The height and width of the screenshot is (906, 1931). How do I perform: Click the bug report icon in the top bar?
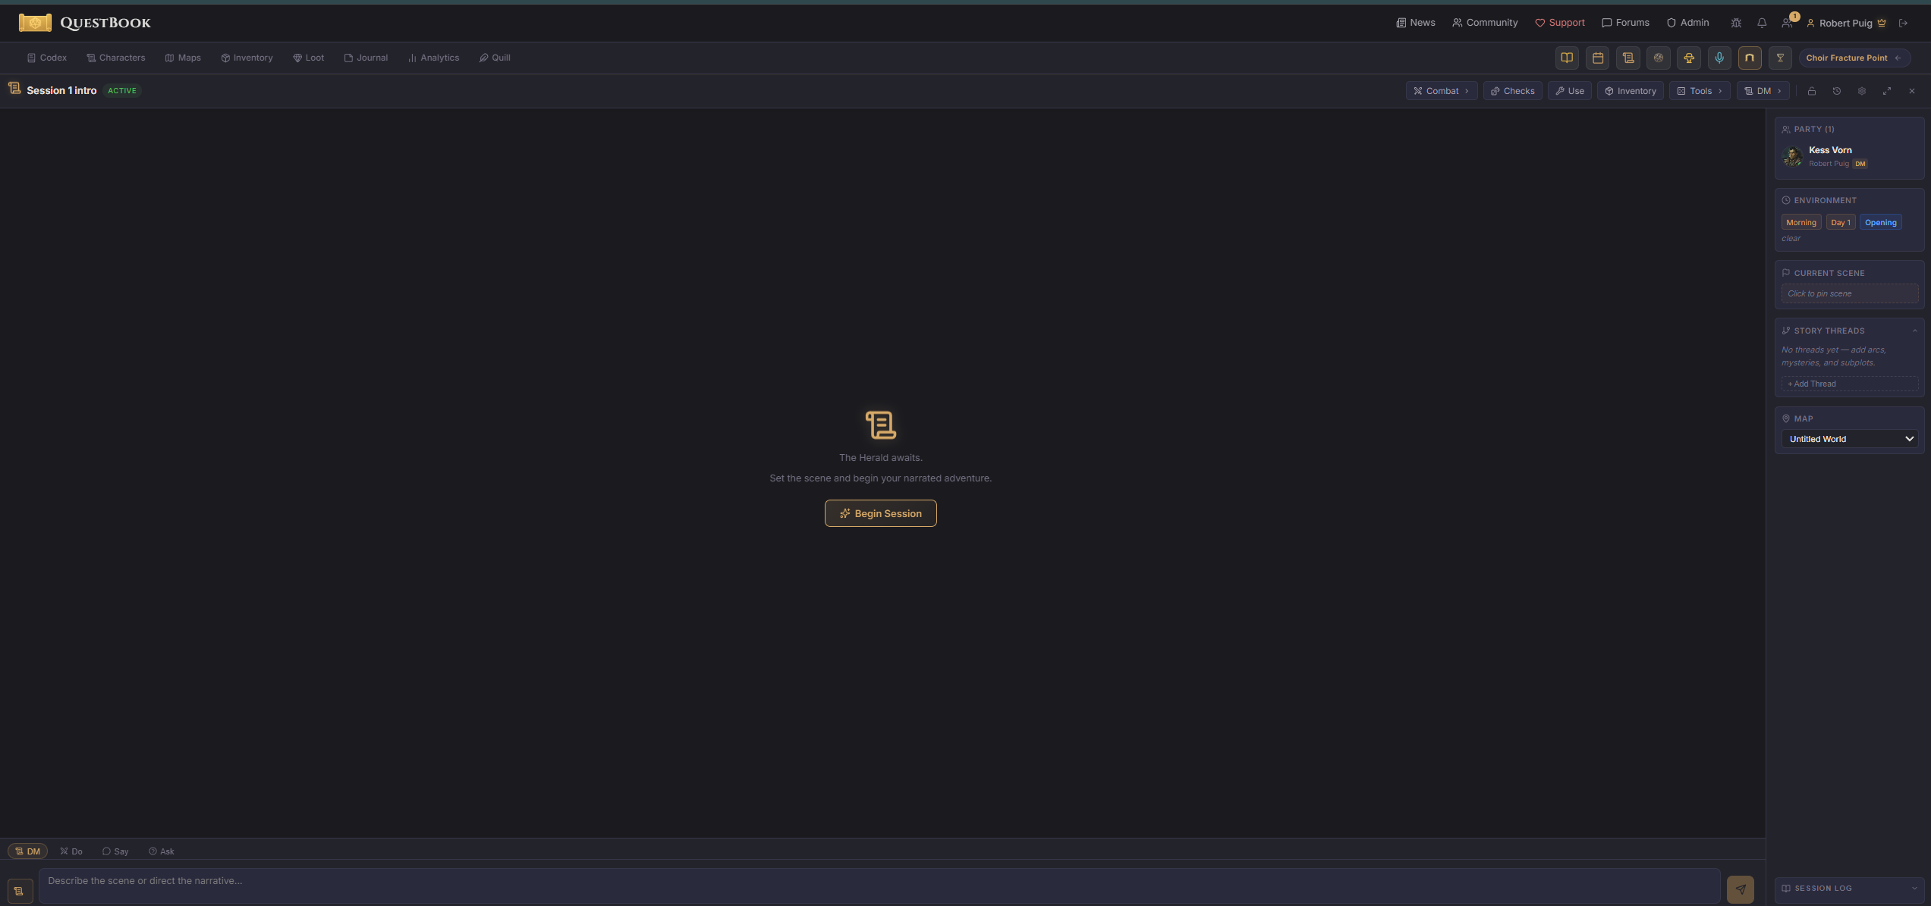(x=1736, y=23)
